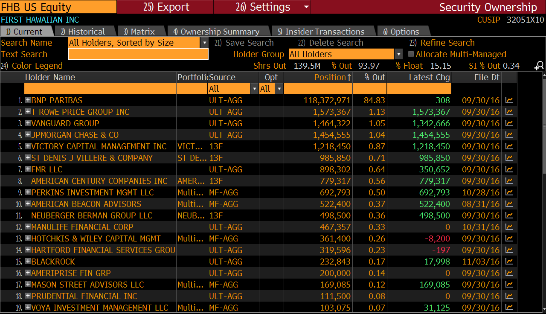Screen dimensions: 546x314
Task: Sort by % Out column header
Action: pyautogui.click(x=369, y=77)
